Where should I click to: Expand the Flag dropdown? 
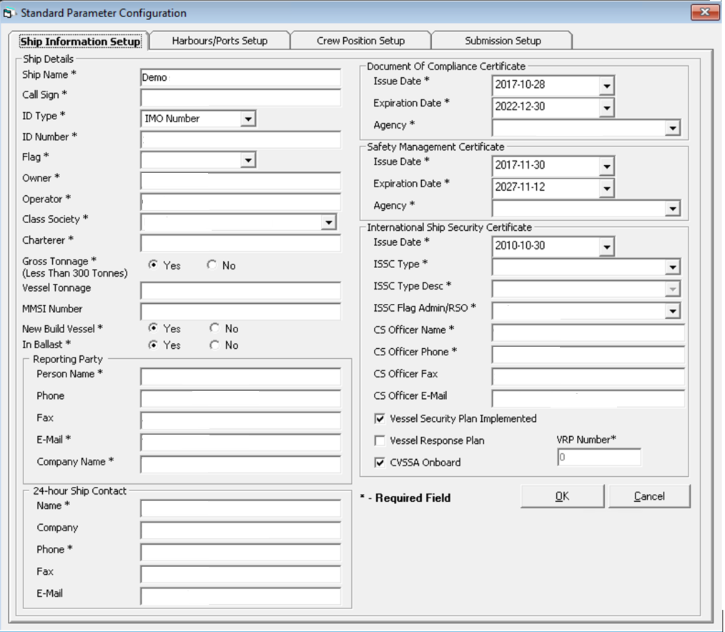[248, 160]
